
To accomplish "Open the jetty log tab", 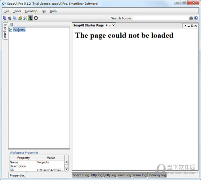I will pyautogui.click(x=110, y=175).
